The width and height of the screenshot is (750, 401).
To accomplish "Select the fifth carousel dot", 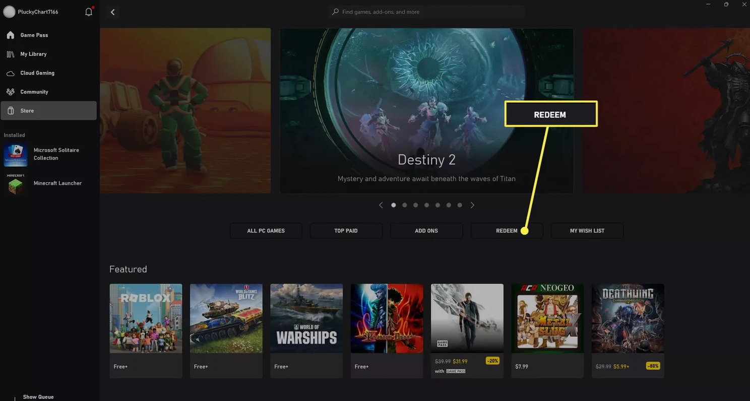I will (x=437, y=205).
